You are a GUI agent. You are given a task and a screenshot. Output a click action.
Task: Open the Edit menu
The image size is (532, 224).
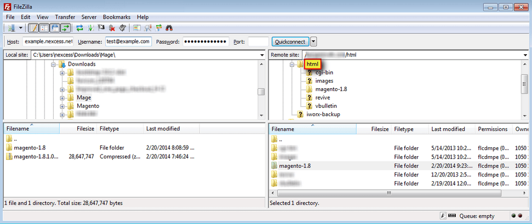tap(25, 17)
